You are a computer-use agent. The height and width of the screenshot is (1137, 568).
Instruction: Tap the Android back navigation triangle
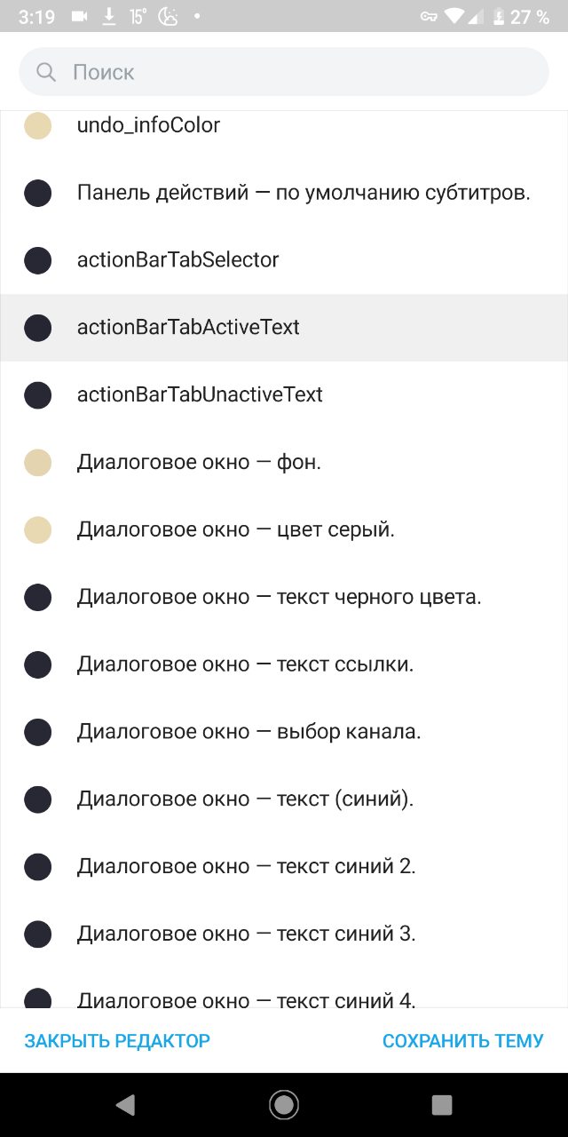tap(126, 1104)
